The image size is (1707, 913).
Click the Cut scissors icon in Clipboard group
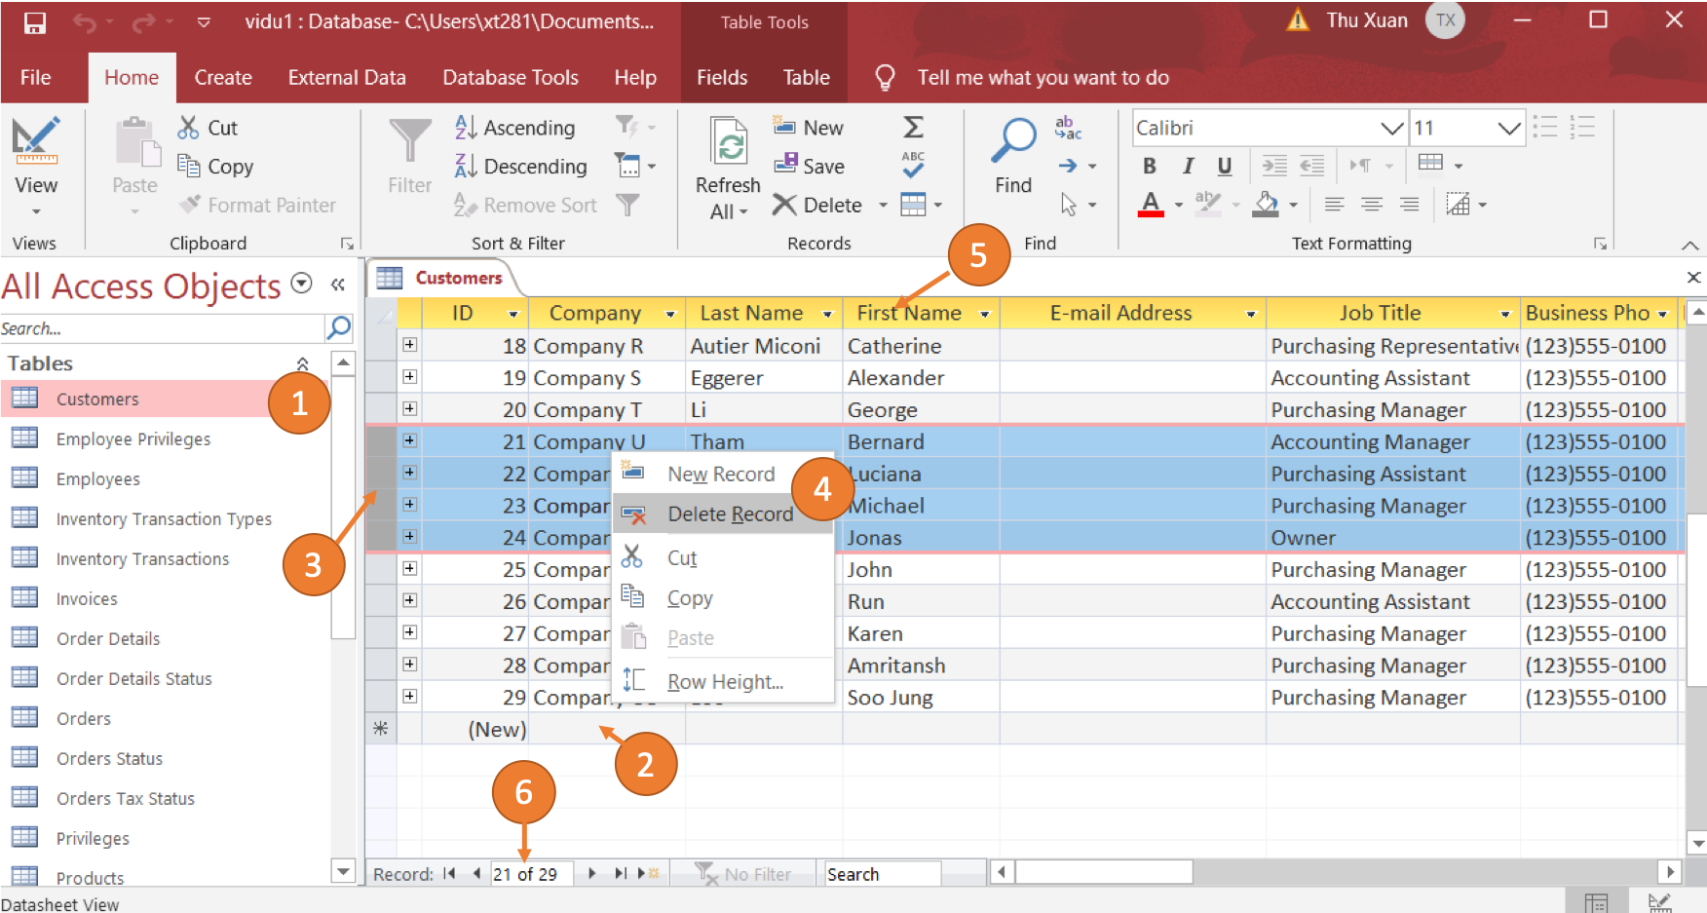pyautogui.click(x=188, y=128)
